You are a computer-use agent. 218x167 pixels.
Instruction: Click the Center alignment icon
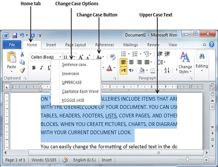(x=131, y=62)
